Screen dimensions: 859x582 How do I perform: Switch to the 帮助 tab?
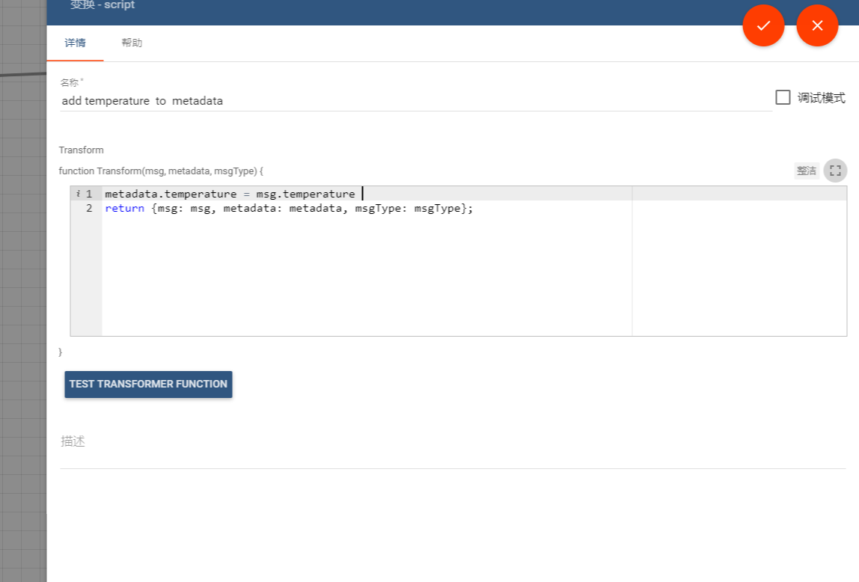click(132, 43)
